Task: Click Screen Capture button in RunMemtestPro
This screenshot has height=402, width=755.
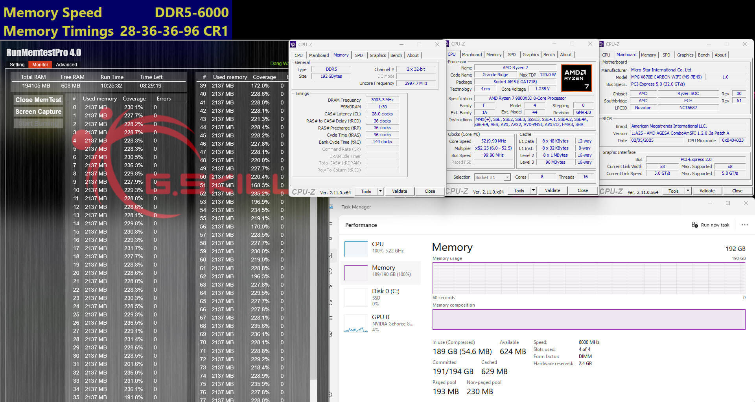Action: click(38, 111)
